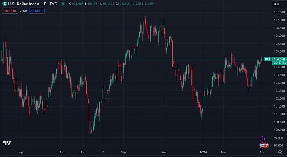Screen dimensions: 287x157
Task: Click the 102.000 price axis label
Action: 279,99
